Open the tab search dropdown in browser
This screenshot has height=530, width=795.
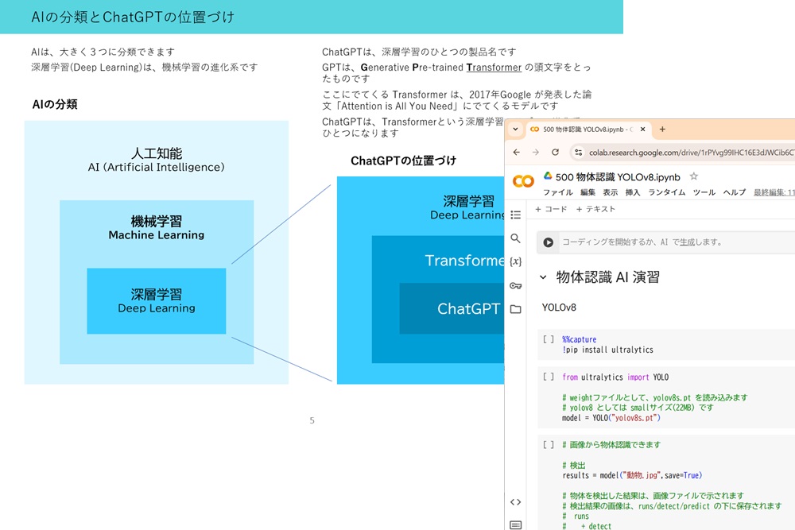click(515, 130)
